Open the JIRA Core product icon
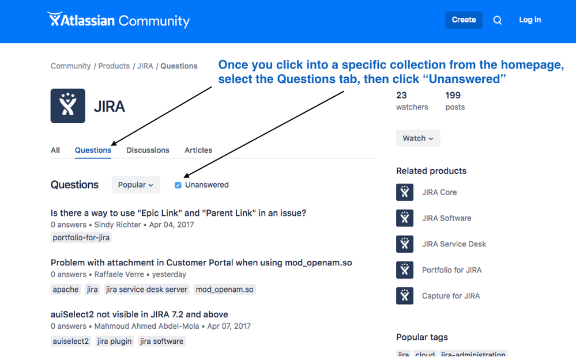Screen dimensions: 576x357 coord(404,192)
